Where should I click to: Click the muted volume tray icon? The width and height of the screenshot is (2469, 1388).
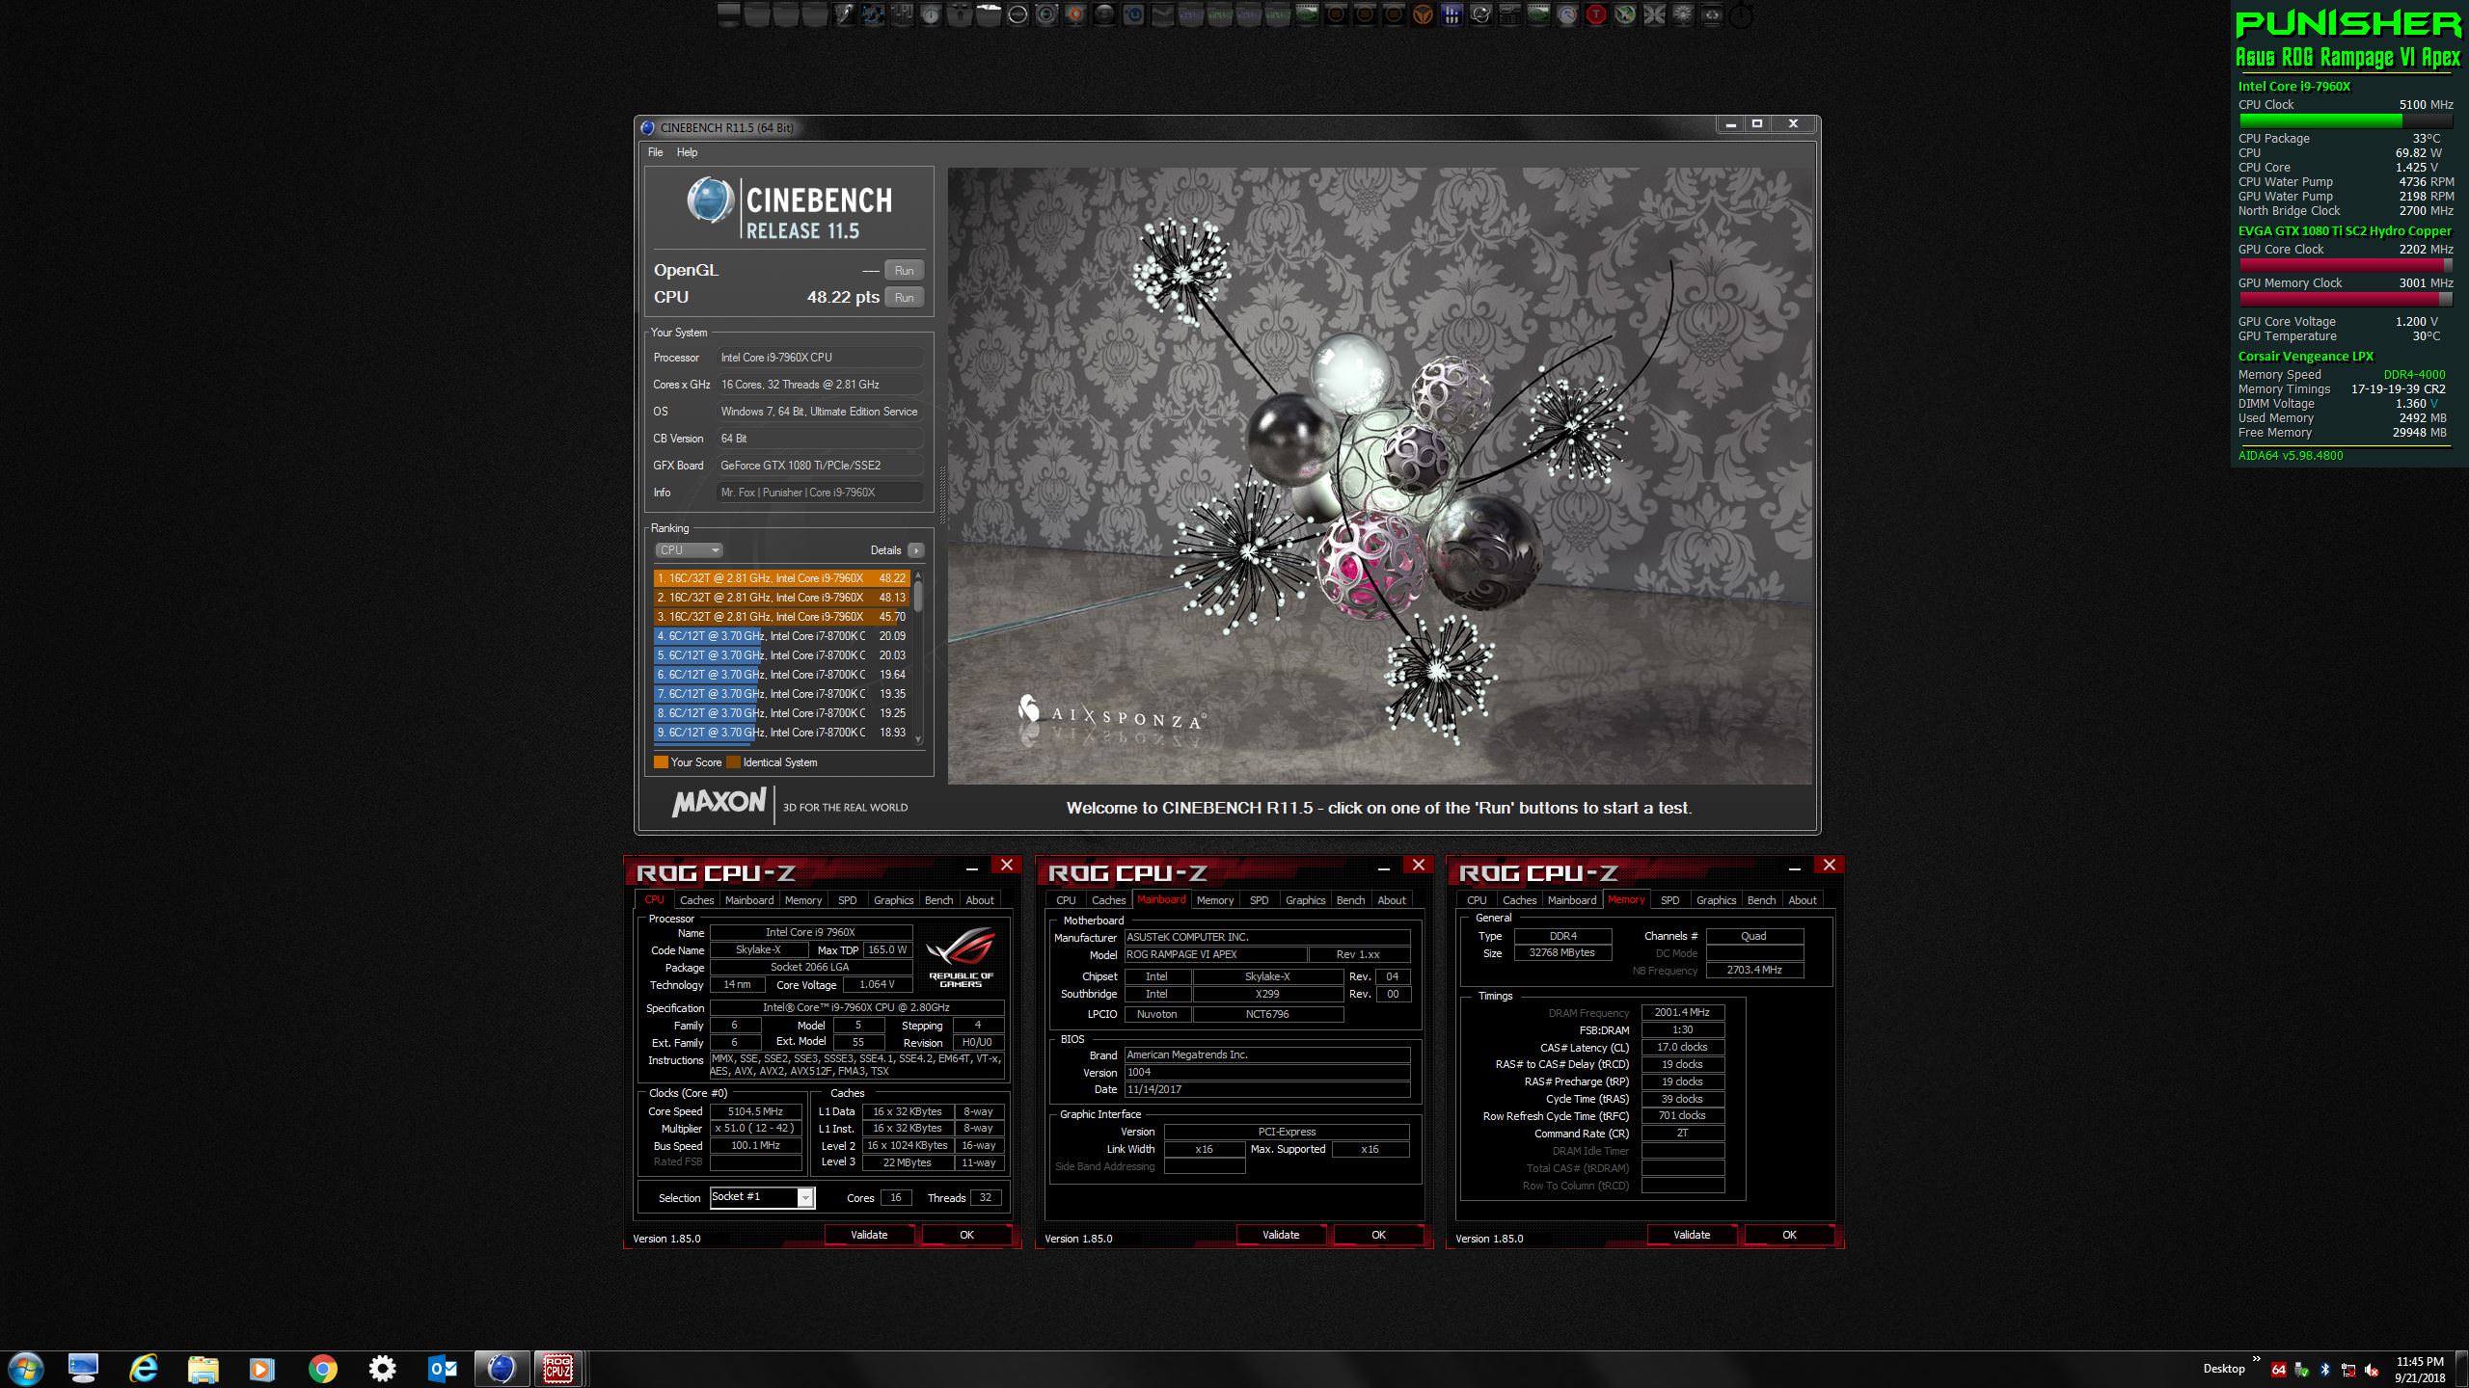pos(2372,1370)
